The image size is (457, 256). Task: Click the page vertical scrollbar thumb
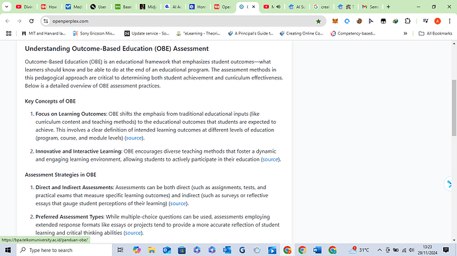pos(454,108)
